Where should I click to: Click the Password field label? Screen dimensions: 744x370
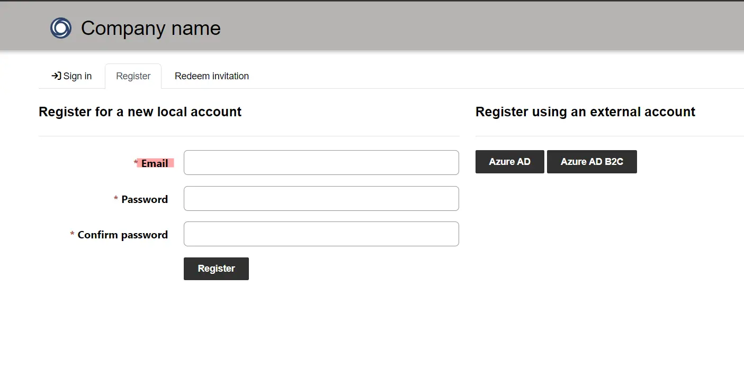click(x=145, y=199)
